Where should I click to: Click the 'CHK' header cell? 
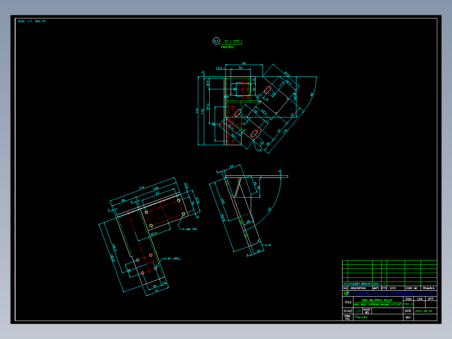[x=420, y=299]
